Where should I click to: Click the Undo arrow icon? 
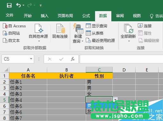pyautogui.click(x=19, y=5)
